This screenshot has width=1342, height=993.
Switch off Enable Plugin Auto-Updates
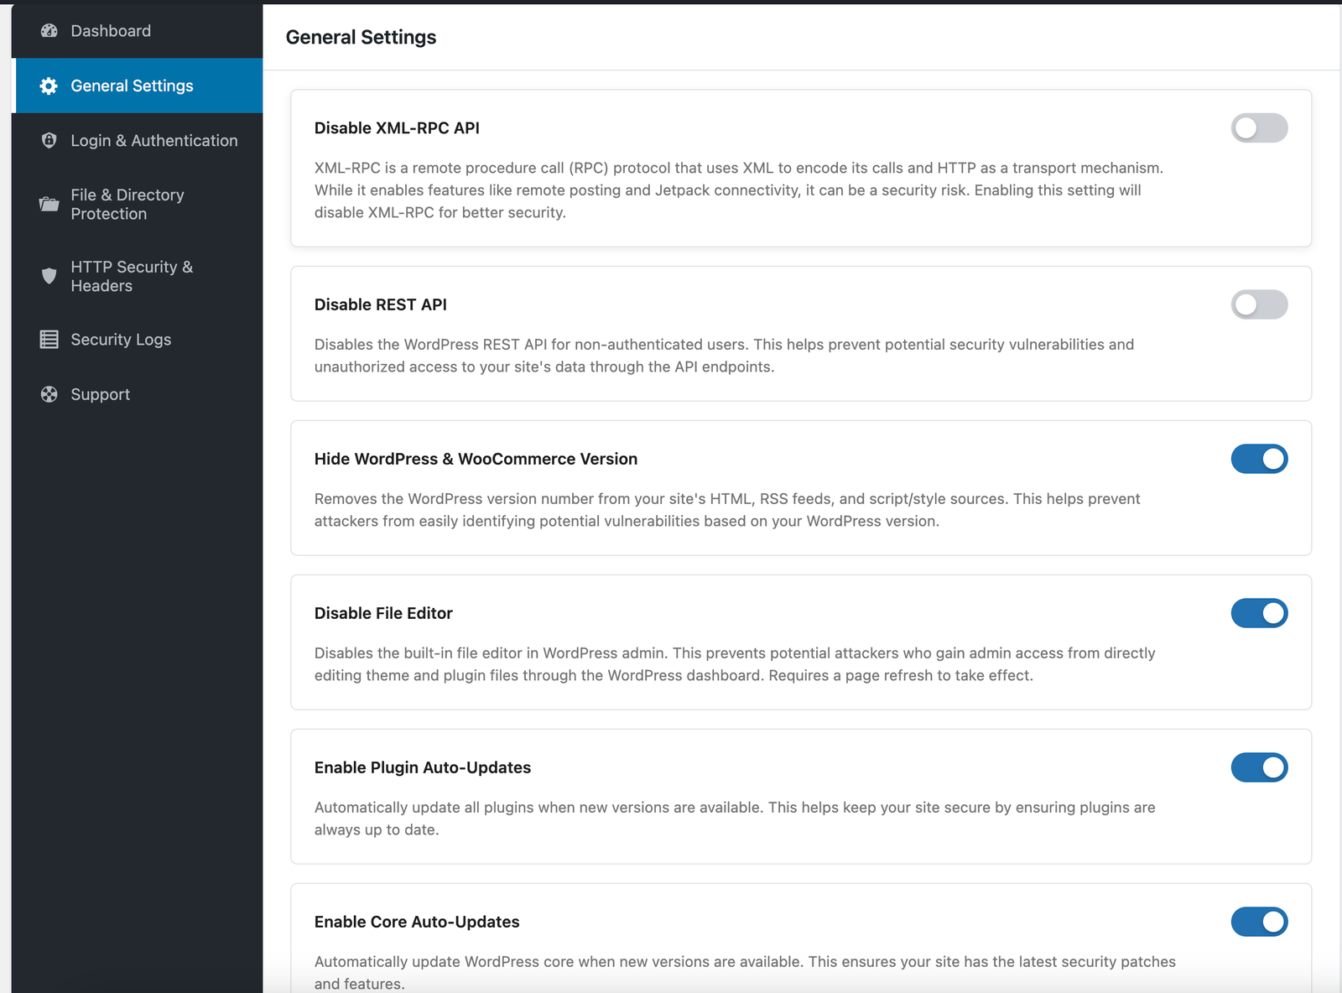1259,767
